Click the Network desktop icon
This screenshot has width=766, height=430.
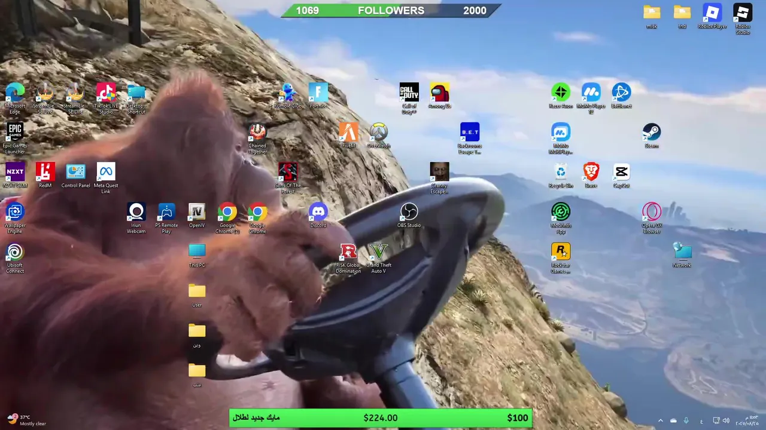(682, 254)
